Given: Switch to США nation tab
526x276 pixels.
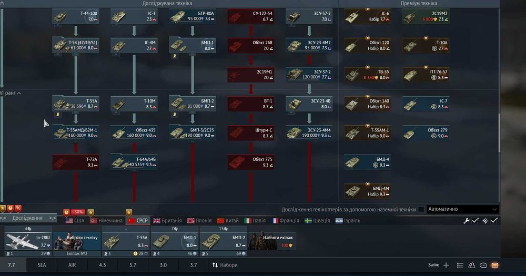Looking at the screenshot, I should point(75,221).
